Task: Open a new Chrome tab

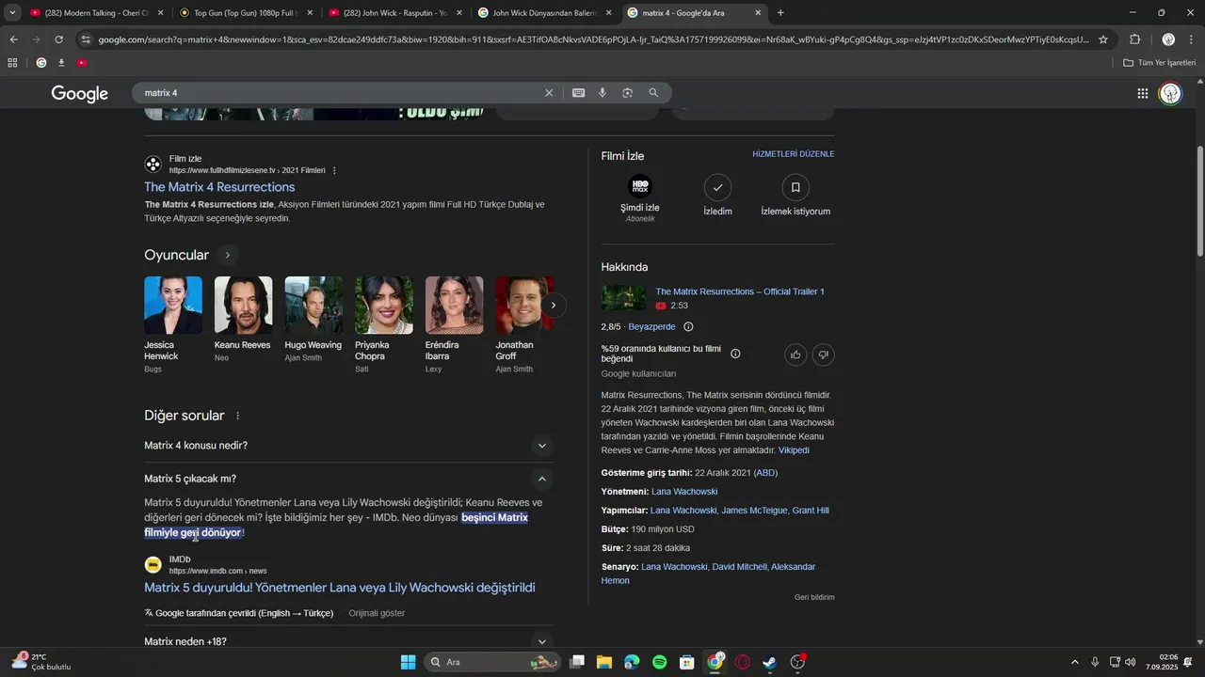Action: coord(780,13)
